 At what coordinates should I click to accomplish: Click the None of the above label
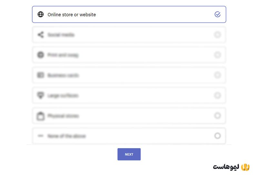(66, 136)
